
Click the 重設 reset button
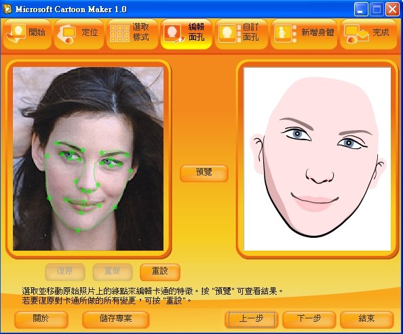(x=160, y=272)
